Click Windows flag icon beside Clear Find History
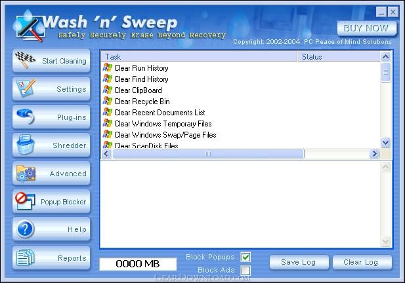This screenshot has width=405, height=283. point(108,79)
